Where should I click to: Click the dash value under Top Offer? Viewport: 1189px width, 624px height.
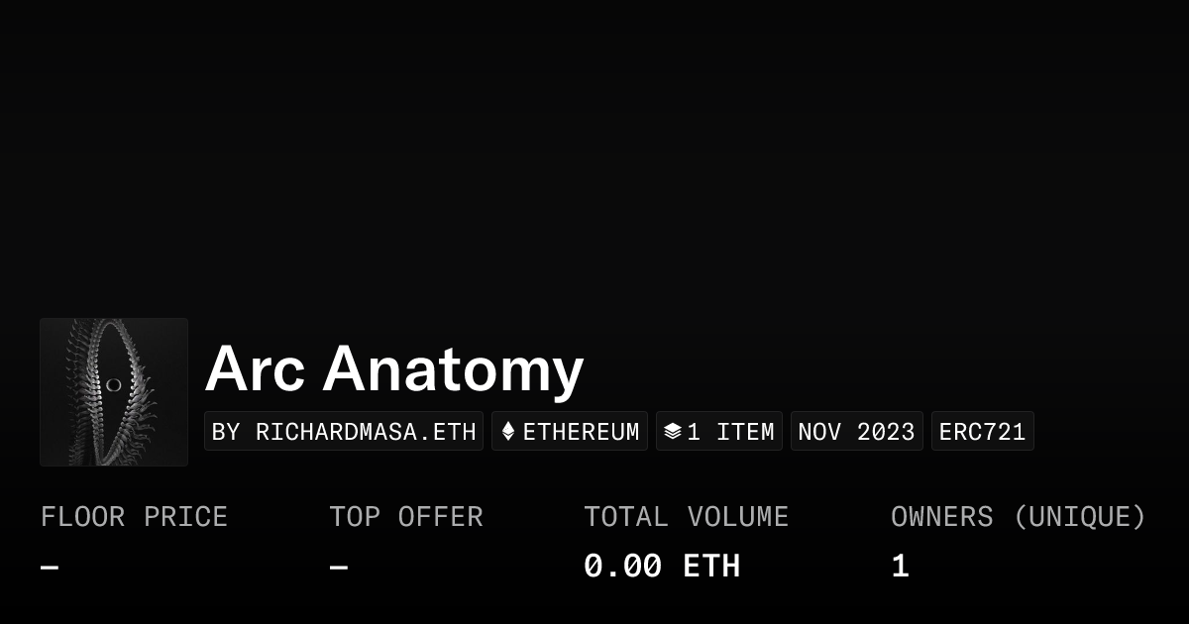point(339,568)
